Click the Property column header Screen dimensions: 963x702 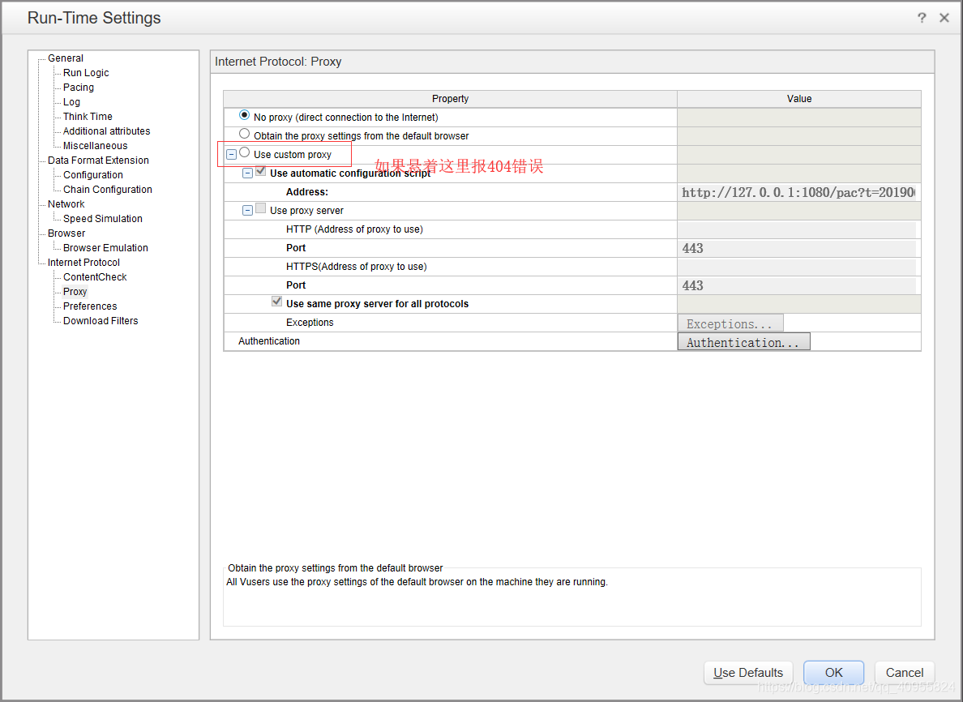(x=450, y=99)
